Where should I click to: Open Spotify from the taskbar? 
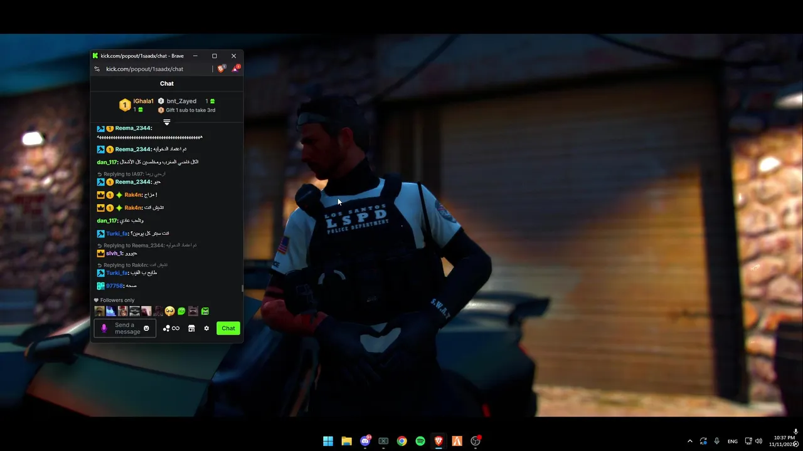[x=420, y=441]
